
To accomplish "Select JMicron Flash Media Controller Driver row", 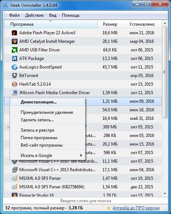I will 83,93.
